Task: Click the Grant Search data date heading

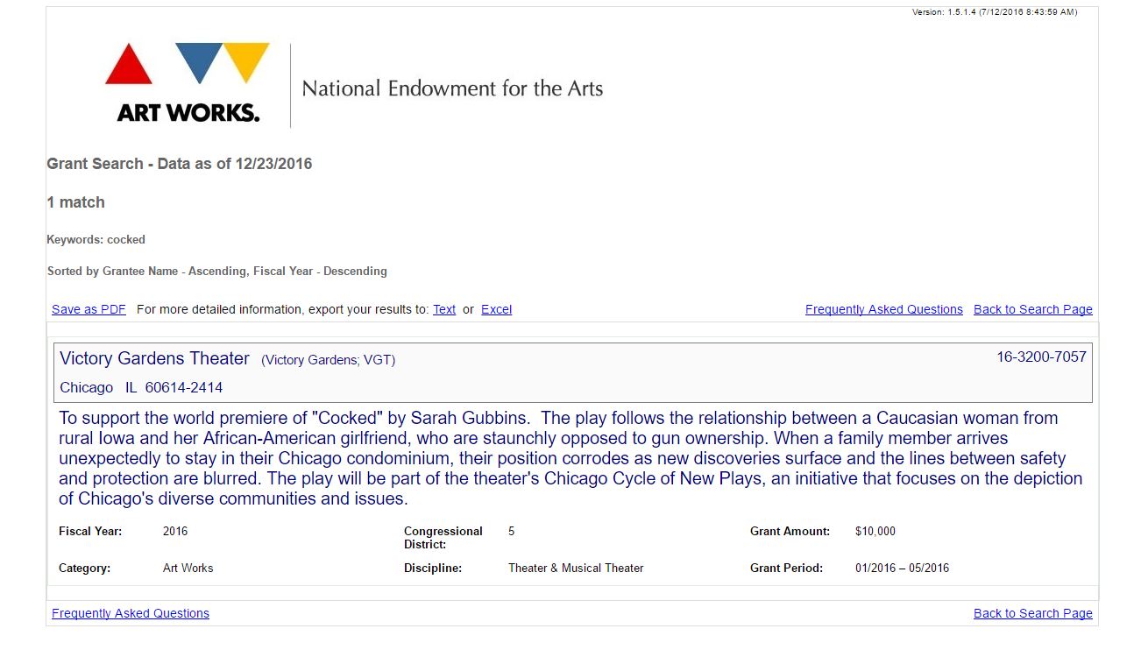Action: [x=180, y=164]
